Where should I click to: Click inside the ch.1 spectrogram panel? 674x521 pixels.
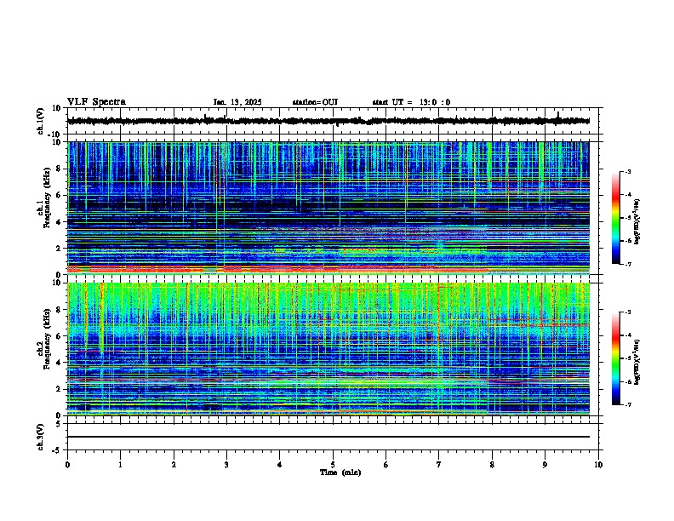tap(328, 208)
